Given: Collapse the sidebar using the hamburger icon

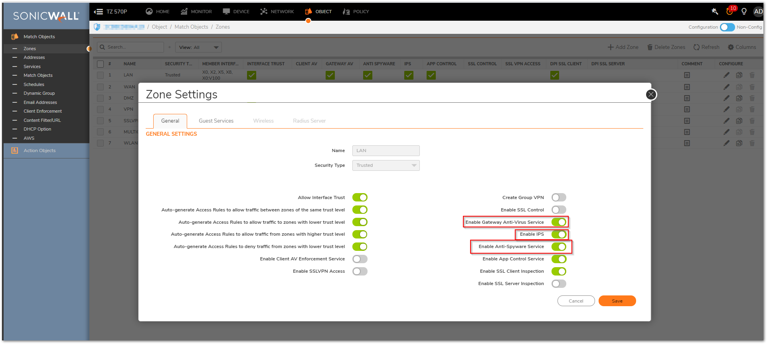Looking at the screenshot, I should pyautogui.click(x=99, y=12).
